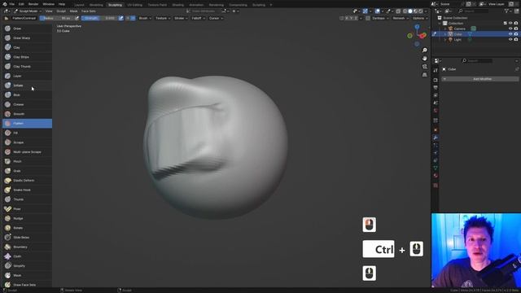The width and height of the screenshot is (521, 293).
Task: Activate the Layer brush
Action: (27, 76)
